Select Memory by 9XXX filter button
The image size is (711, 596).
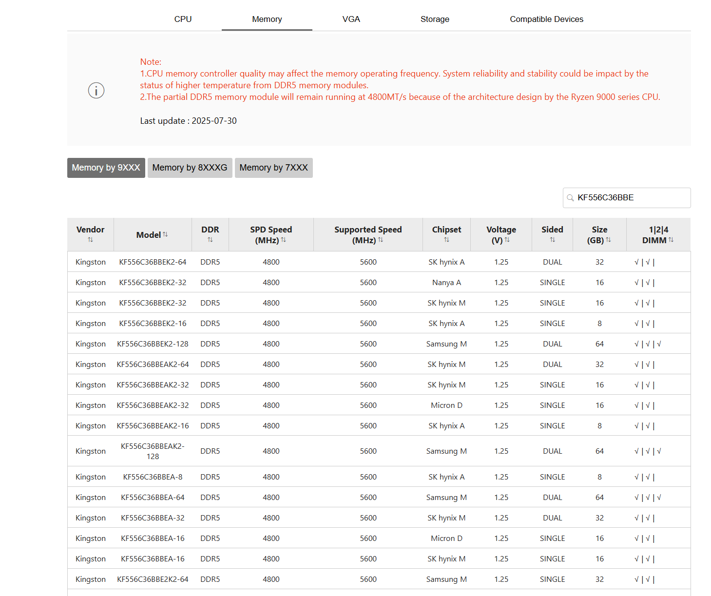106,168
